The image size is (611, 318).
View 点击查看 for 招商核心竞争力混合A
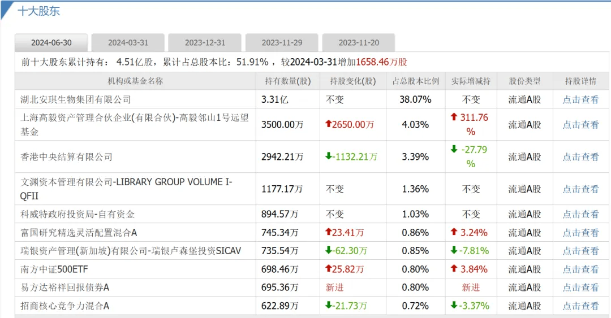tap(580, 306)
